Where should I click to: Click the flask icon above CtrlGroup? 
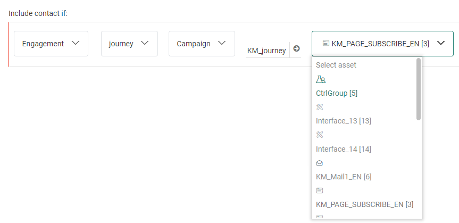[x=320, y=79]
